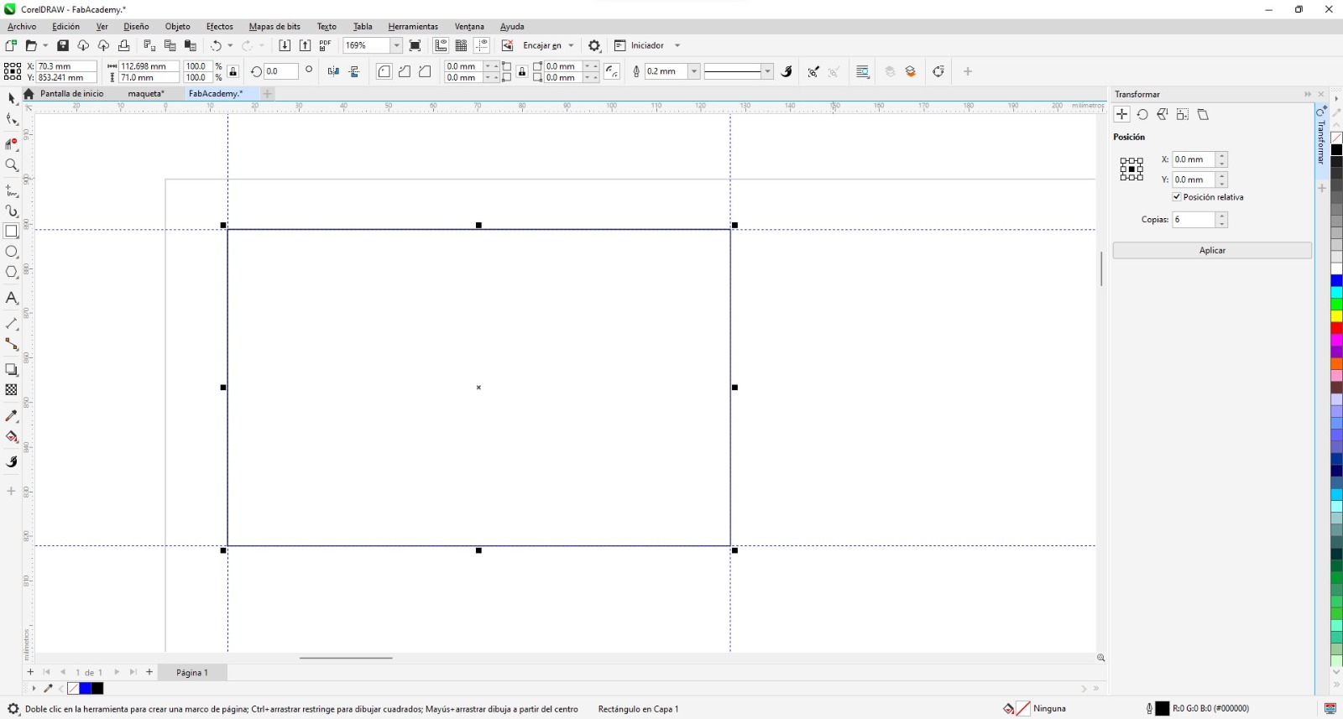Click the Print icon in the toolbar
Screen dimensions: 1343x719
[124, 45]
